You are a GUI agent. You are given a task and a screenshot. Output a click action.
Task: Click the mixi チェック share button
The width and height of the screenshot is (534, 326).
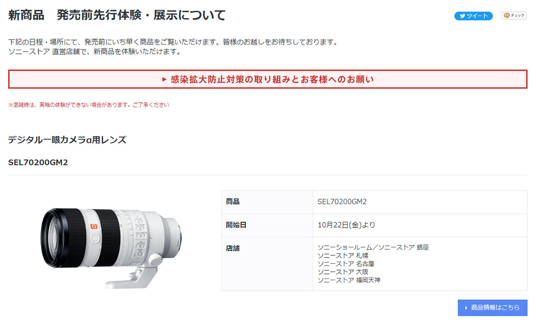click(514, 16)
